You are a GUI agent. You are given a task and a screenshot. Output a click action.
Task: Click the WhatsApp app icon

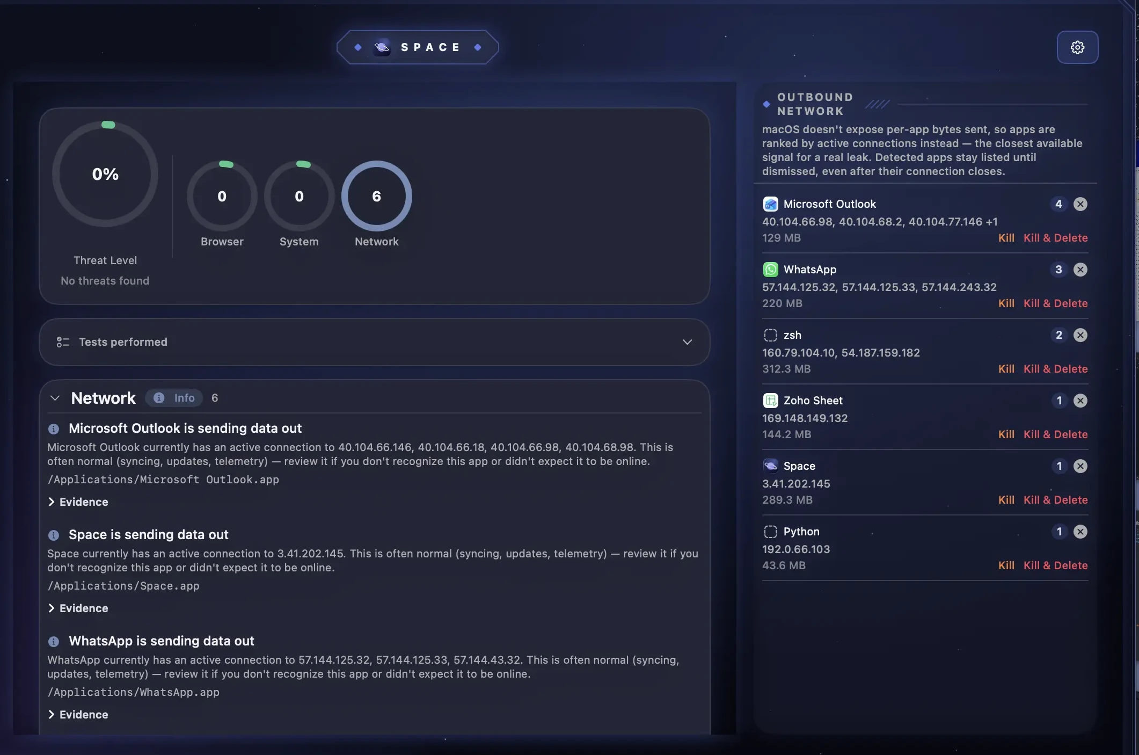click(x=770, y=270)
